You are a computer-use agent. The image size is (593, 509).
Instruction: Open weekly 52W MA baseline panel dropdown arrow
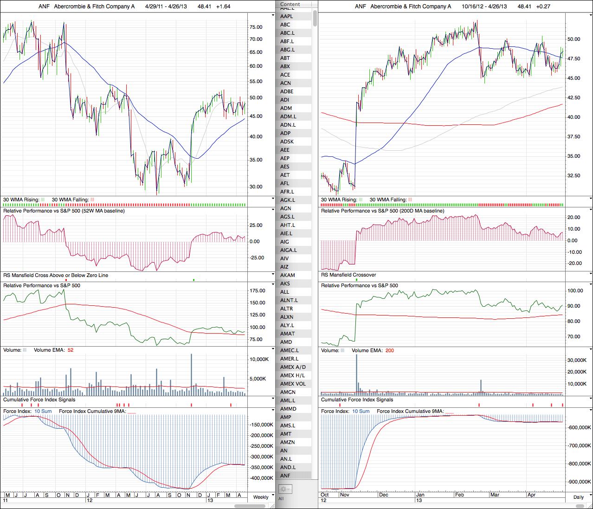tap(273, 210)
